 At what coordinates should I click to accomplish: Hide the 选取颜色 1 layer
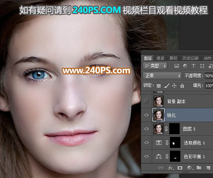click(146, 142)
